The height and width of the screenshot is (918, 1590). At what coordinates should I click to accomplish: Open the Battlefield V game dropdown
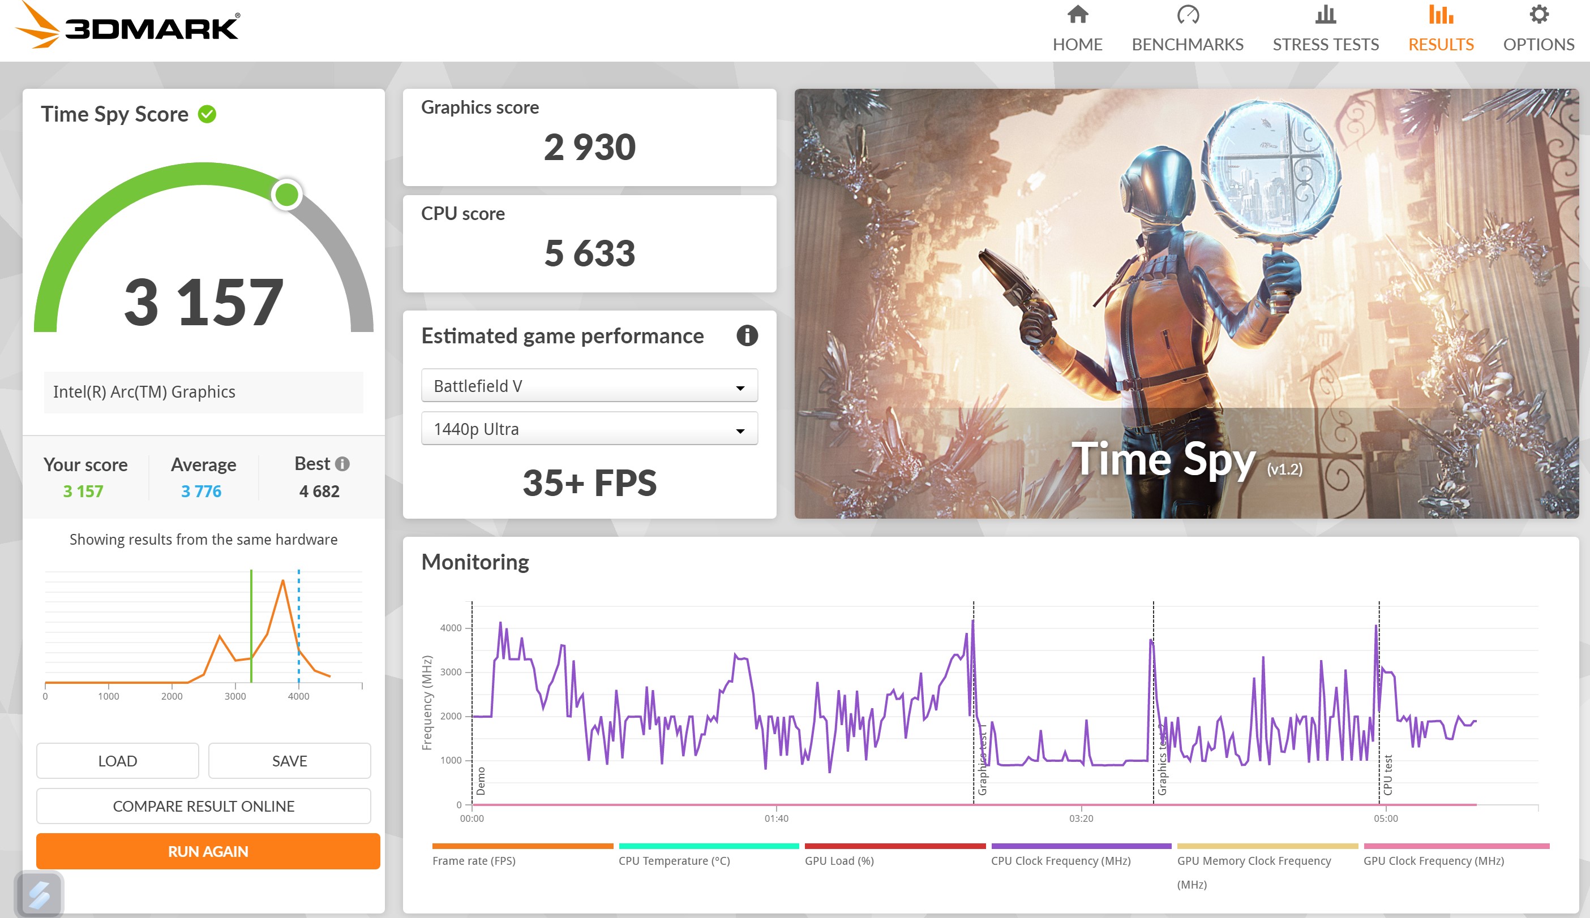pyautogui.click(x=589, y=386)
